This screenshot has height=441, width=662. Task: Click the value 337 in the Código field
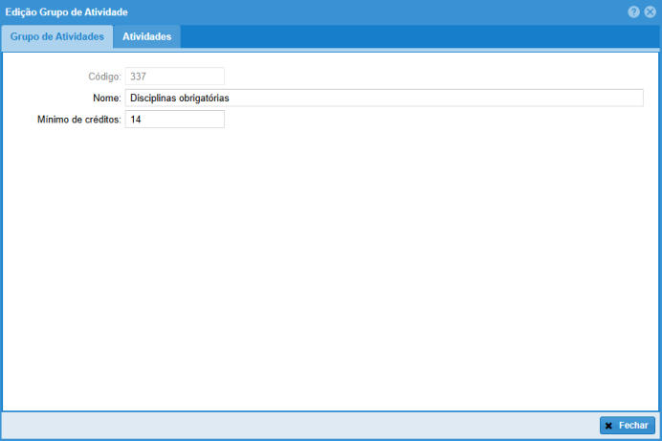(x=138, y=77)
